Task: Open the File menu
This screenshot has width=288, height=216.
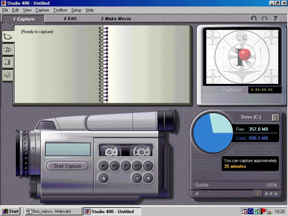Action: click(5, 10)
